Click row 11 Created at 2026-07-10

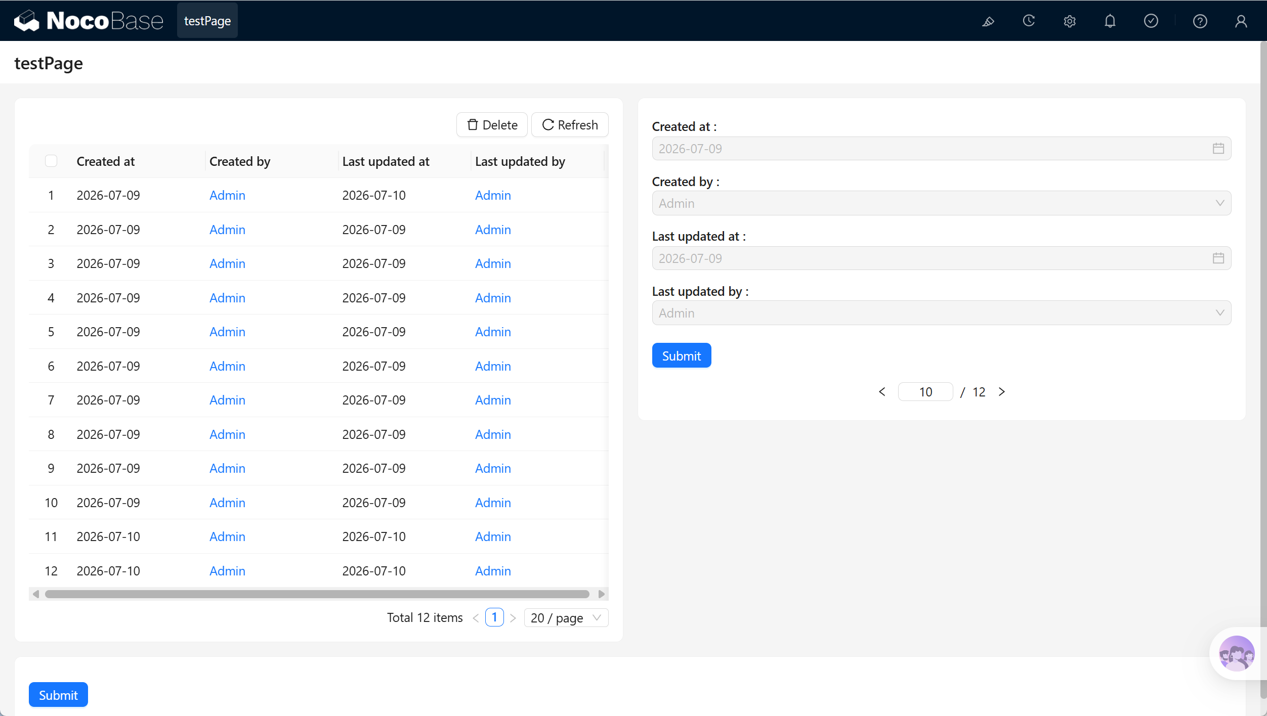[108, 536]
